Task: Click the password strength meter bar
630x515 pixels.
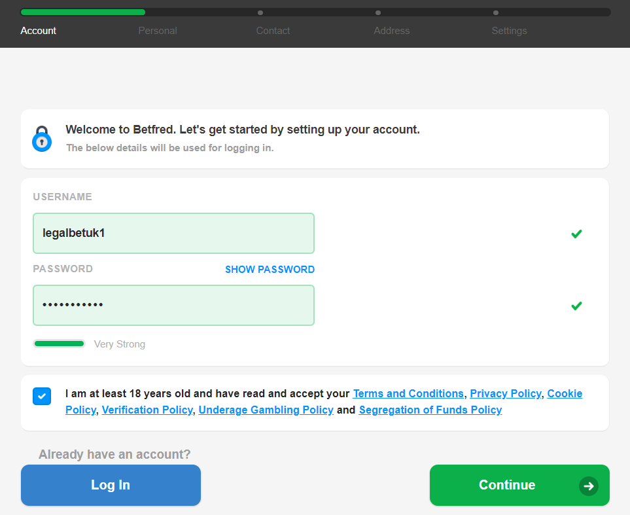Action: (x=59, y=344)
